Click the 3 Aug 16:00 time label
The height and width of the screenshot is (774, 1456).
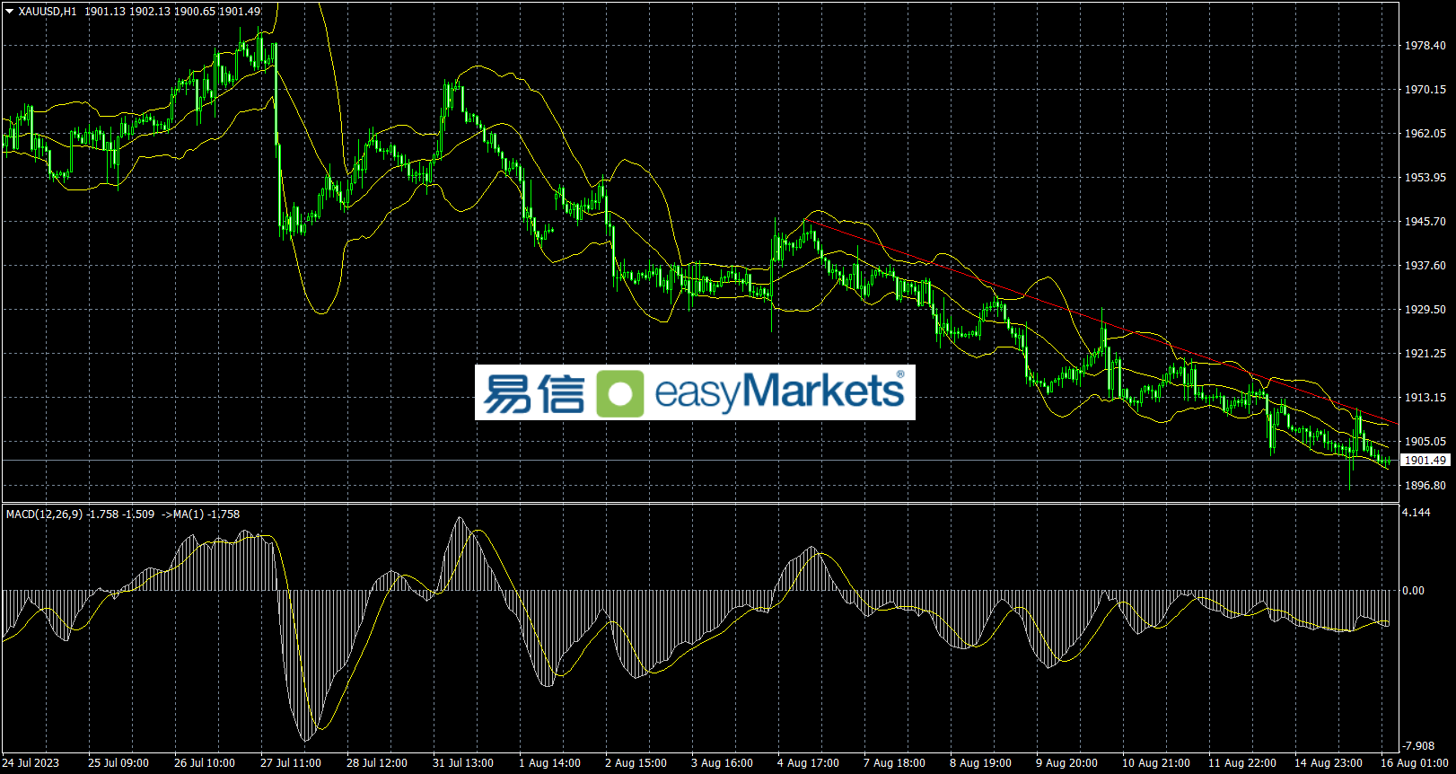coord(723,763)
